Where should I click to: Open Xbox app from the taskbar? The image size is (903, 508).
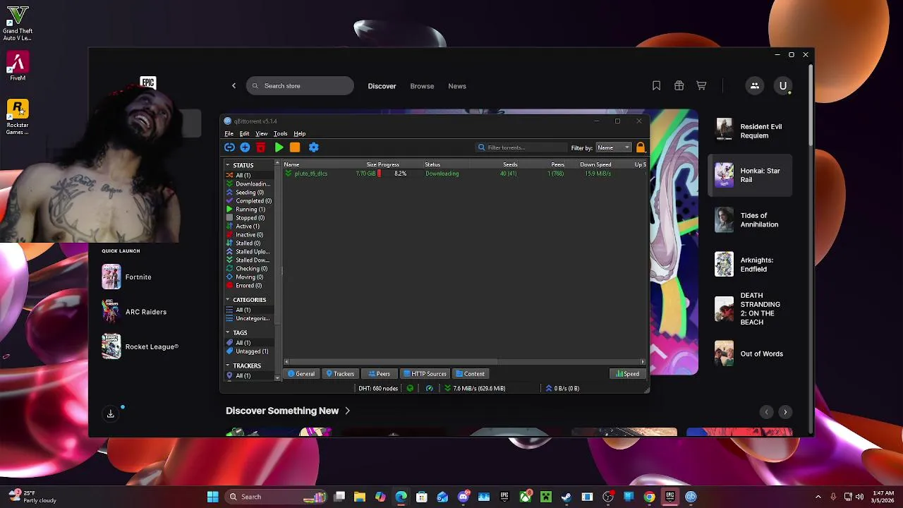525,497
